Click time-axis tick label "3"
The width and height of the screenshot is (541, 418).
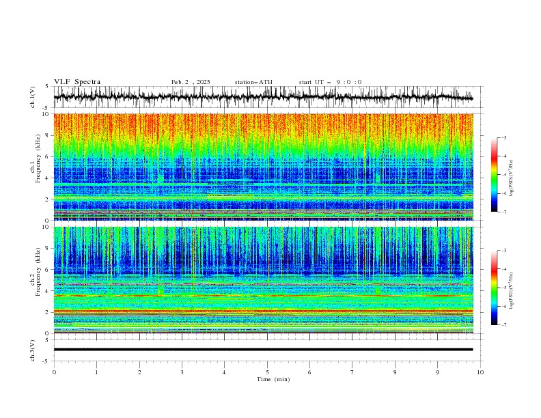click(x=182, y=372)
